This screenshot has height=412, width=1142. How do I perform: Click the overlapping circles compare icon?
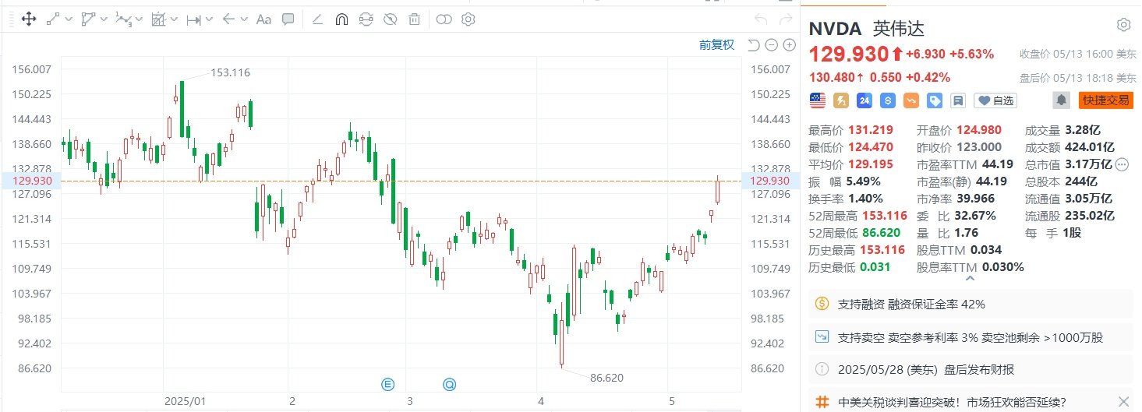click(444, 19)
